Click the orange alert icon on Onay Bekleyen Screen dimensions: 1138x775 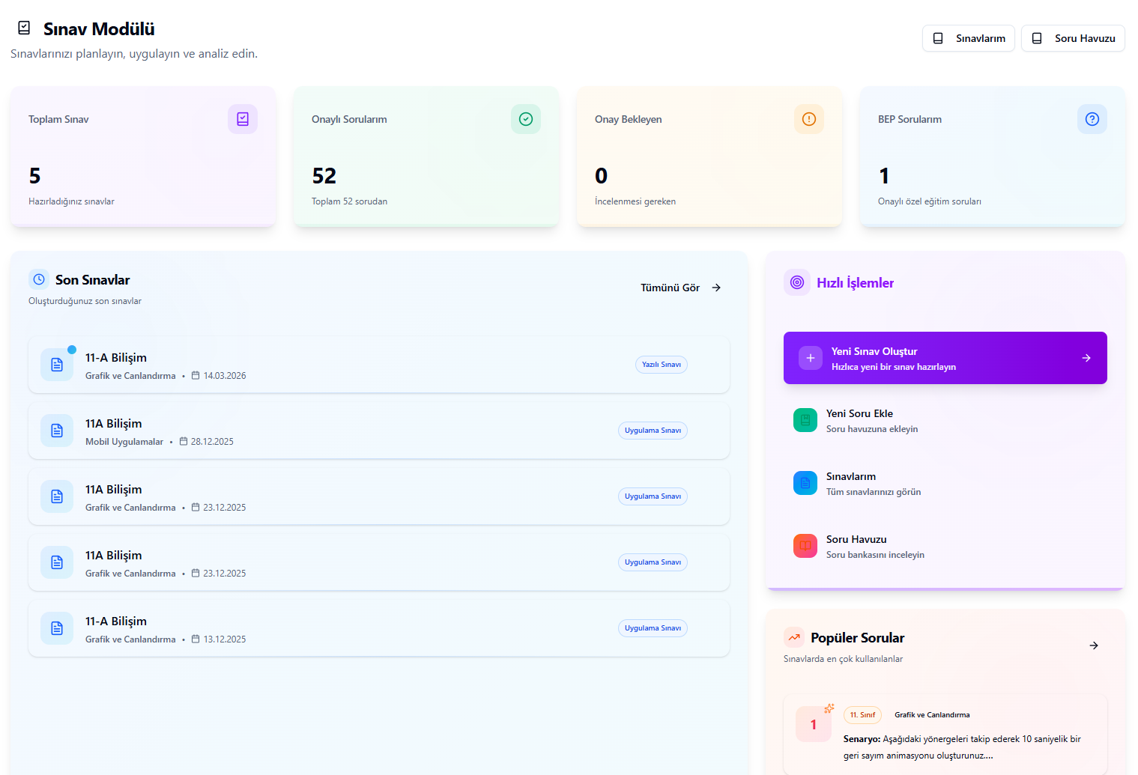tap(809, 119)
